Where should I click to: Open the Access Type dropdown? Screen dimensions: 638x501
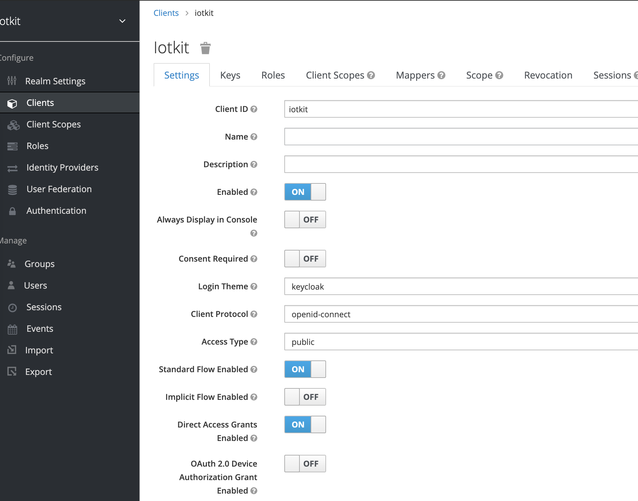[461, 342]
